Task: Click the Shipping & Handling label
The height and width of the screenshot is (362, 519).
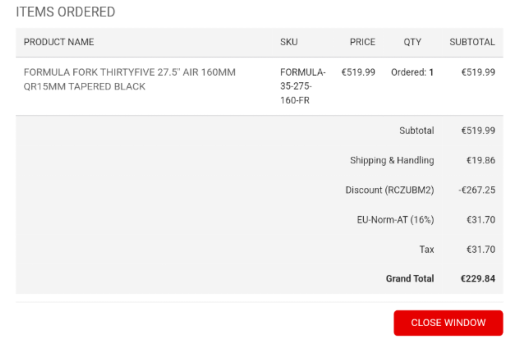Action: point(392,160)
